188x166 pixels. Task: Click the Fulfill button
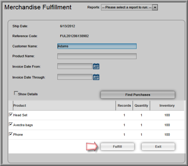(118, 147)
